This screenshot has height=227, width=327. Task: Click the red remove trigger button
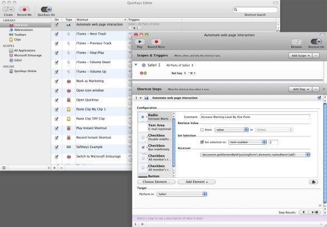click(x=141, y=73)
